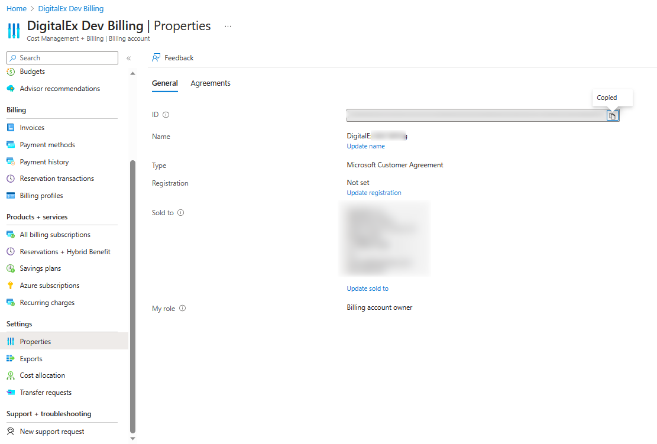Open the Feedback button
Screen dimensions: 657x444
pos(173,58)
